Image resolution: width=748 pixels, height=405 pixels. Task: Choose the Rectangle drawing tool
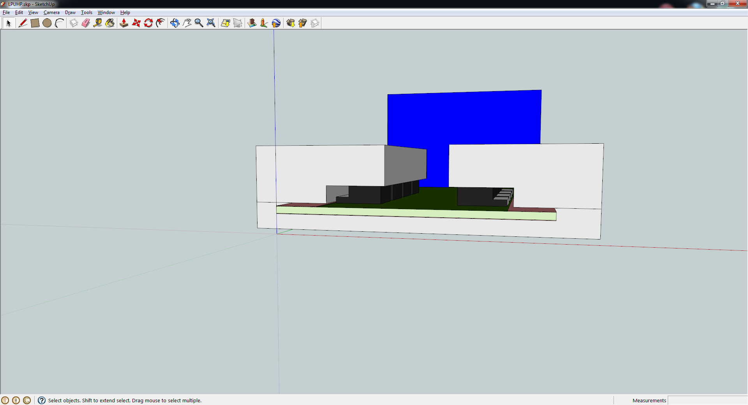[x=35, y=23]
